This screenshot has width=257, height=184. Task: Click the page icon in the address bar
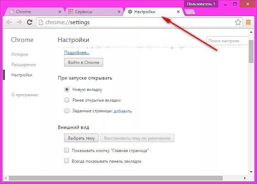(41, 22)
